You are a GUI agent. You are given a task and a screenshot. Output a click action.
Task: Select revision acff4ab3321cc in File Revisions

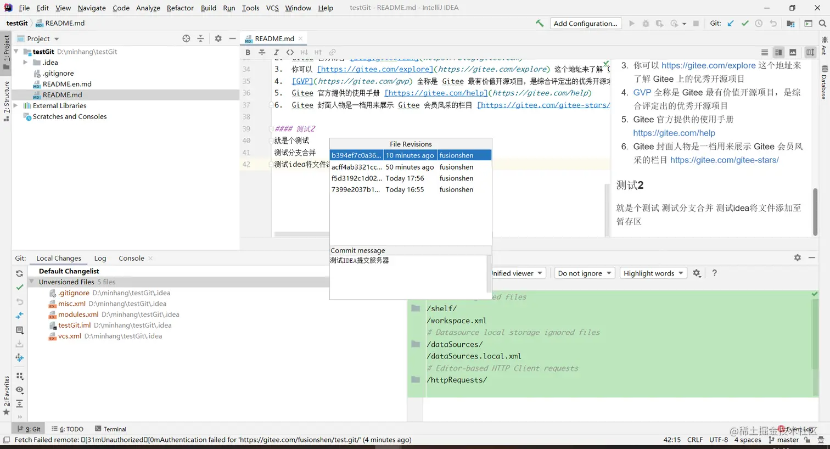411,167
